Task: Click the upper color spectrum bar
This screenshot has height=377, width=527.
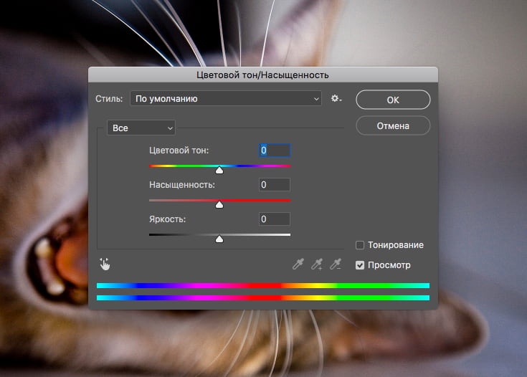Action: (x=262, y=285)
